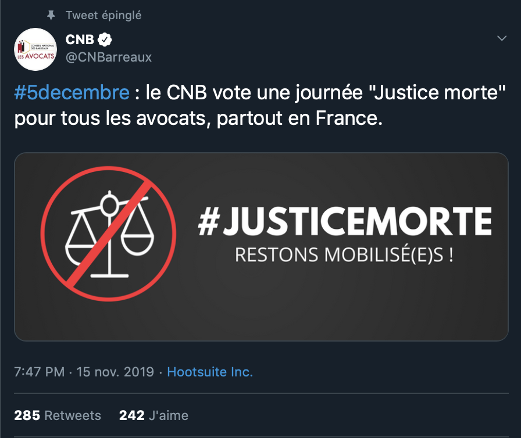This screenshot has width=521, height=438.
Task: View the 285 Retweets list
Action: (x=58, y=415)
